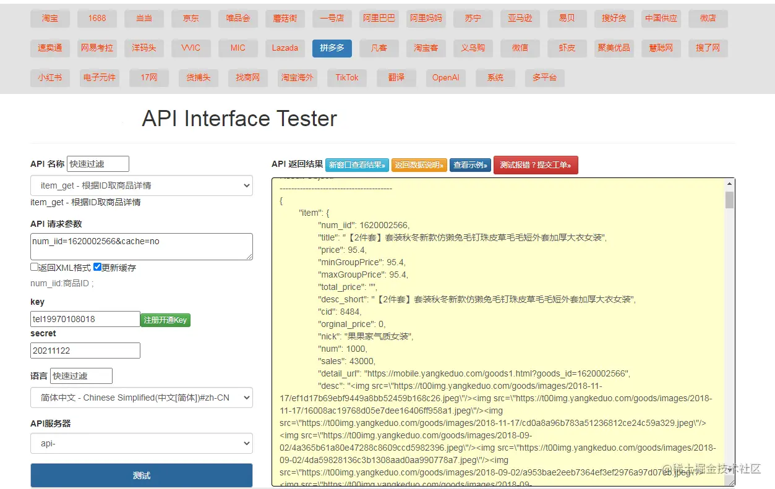This screenshot has height=489, width=775.
Task: Click the key input field
Action: pyautogui.click(x=85, y=319)
